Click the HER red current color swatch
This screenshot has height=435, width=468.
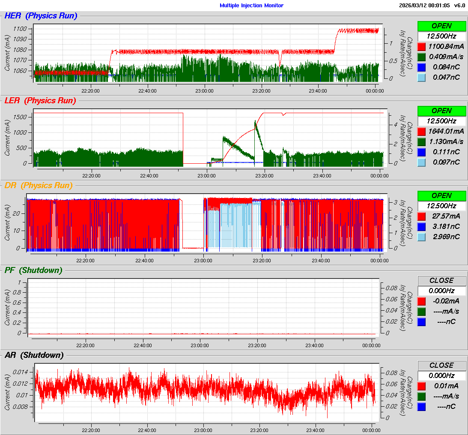pos(421,46)
